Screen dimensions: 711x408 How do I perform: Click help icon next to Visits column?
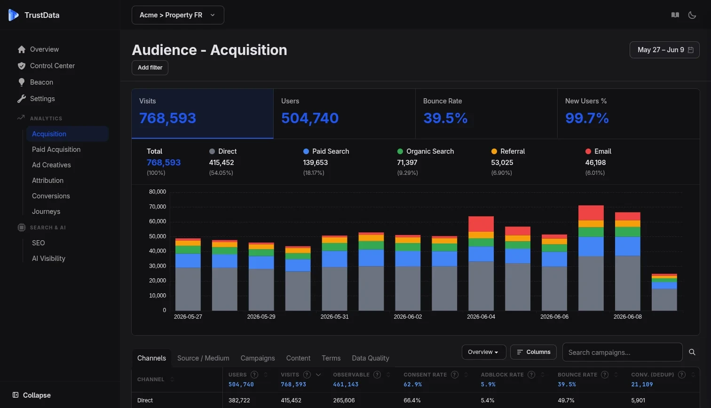(307, 375)
